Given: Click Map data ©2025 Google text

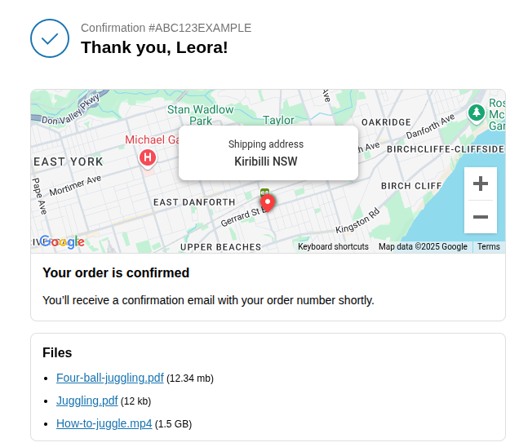Looking at the screenshot, I should tap(423, 246).
